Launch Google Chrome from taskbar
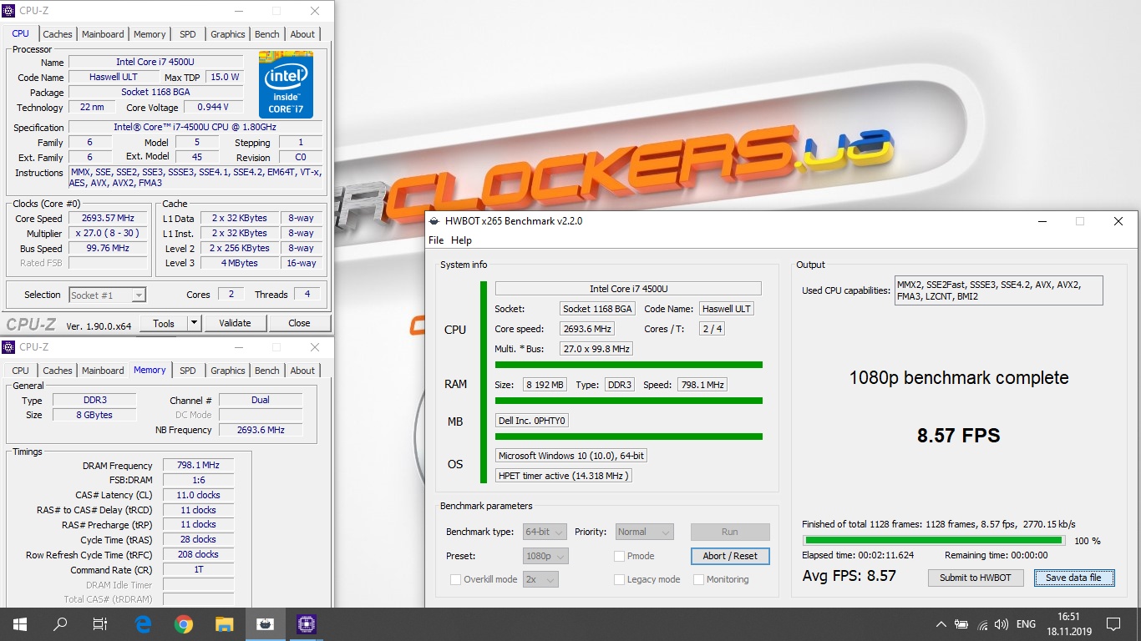This screenshot has width=1141, height=641. [184, 623]
